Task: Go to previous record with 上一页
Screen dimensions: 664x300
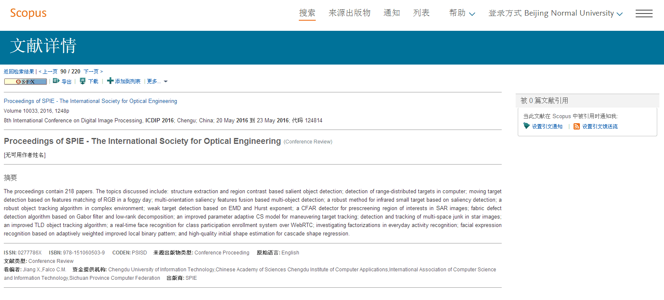Action: (x=48, y=72)
